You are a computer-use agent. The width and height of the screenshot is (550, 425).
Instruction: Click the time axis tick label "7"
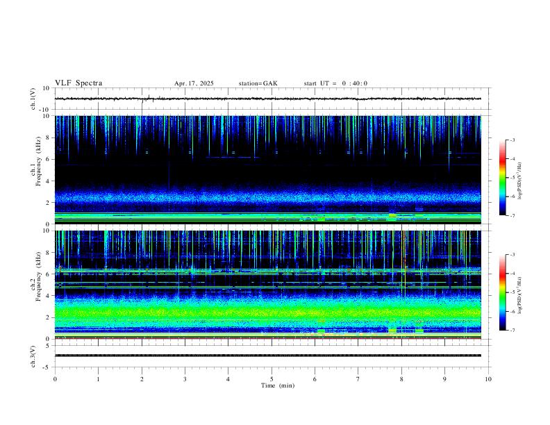[x=358, y=379]
